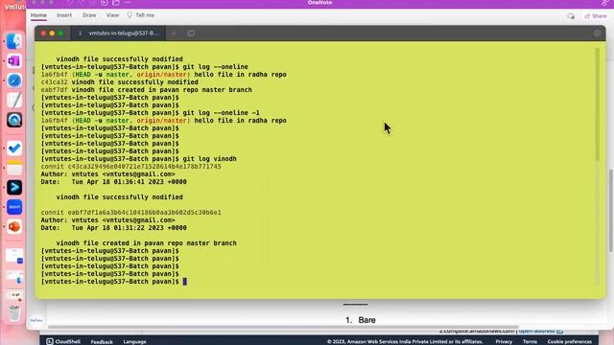
Task: Click 'Date: Tue Apr 18 01:31:22 2023' line
Action: coord(113,228)
